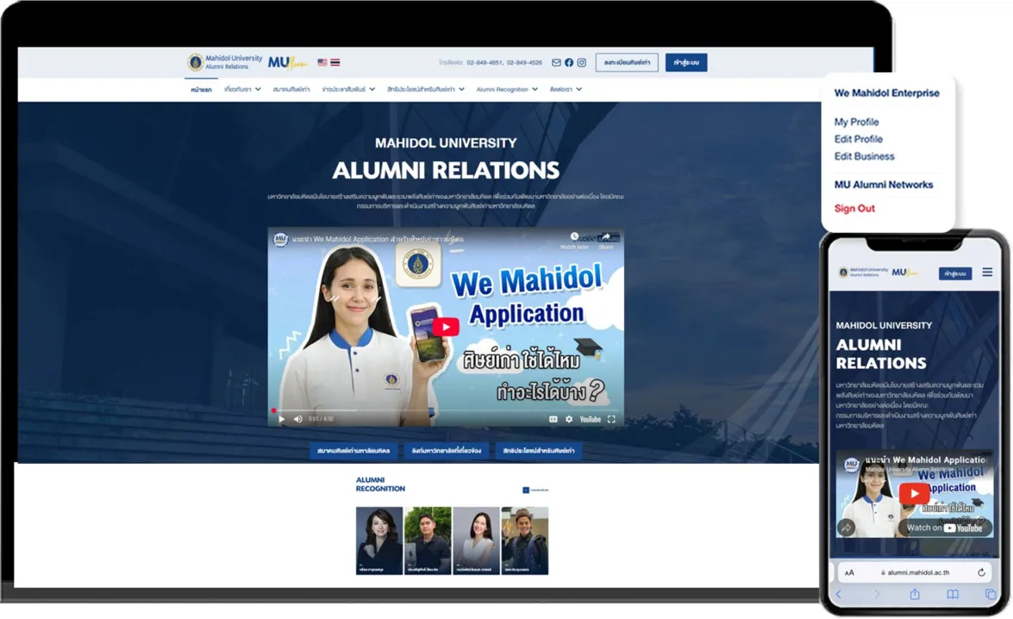Click the Mahidol logo in the phone header

click(863, 272)
